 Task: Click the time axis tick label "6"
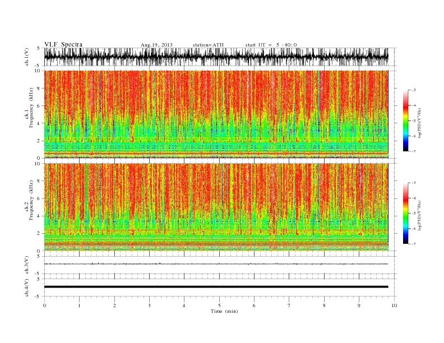(x=254, y=305)
